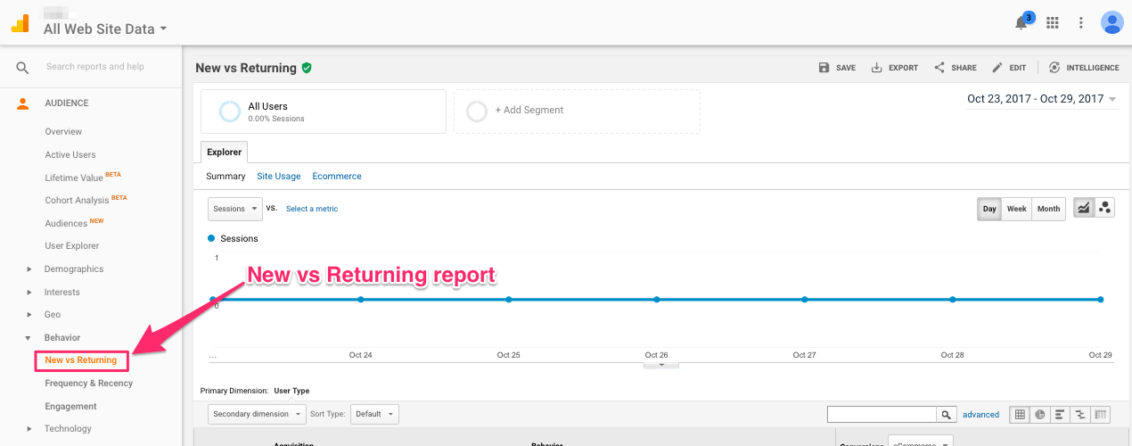
Task: Open the notifications bell
Action: [1021, 23]
